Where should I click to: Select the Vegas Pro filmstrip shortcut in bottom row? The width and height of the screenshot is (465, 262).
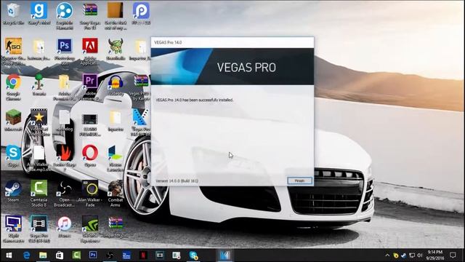click(x=39, y=229)
